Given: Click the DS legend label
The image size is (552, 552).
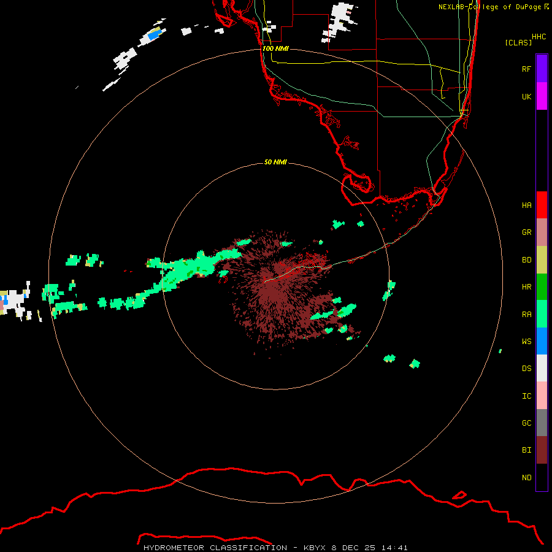Looking at the screenshot, I should pyautogui.click(x=527, y=368).
